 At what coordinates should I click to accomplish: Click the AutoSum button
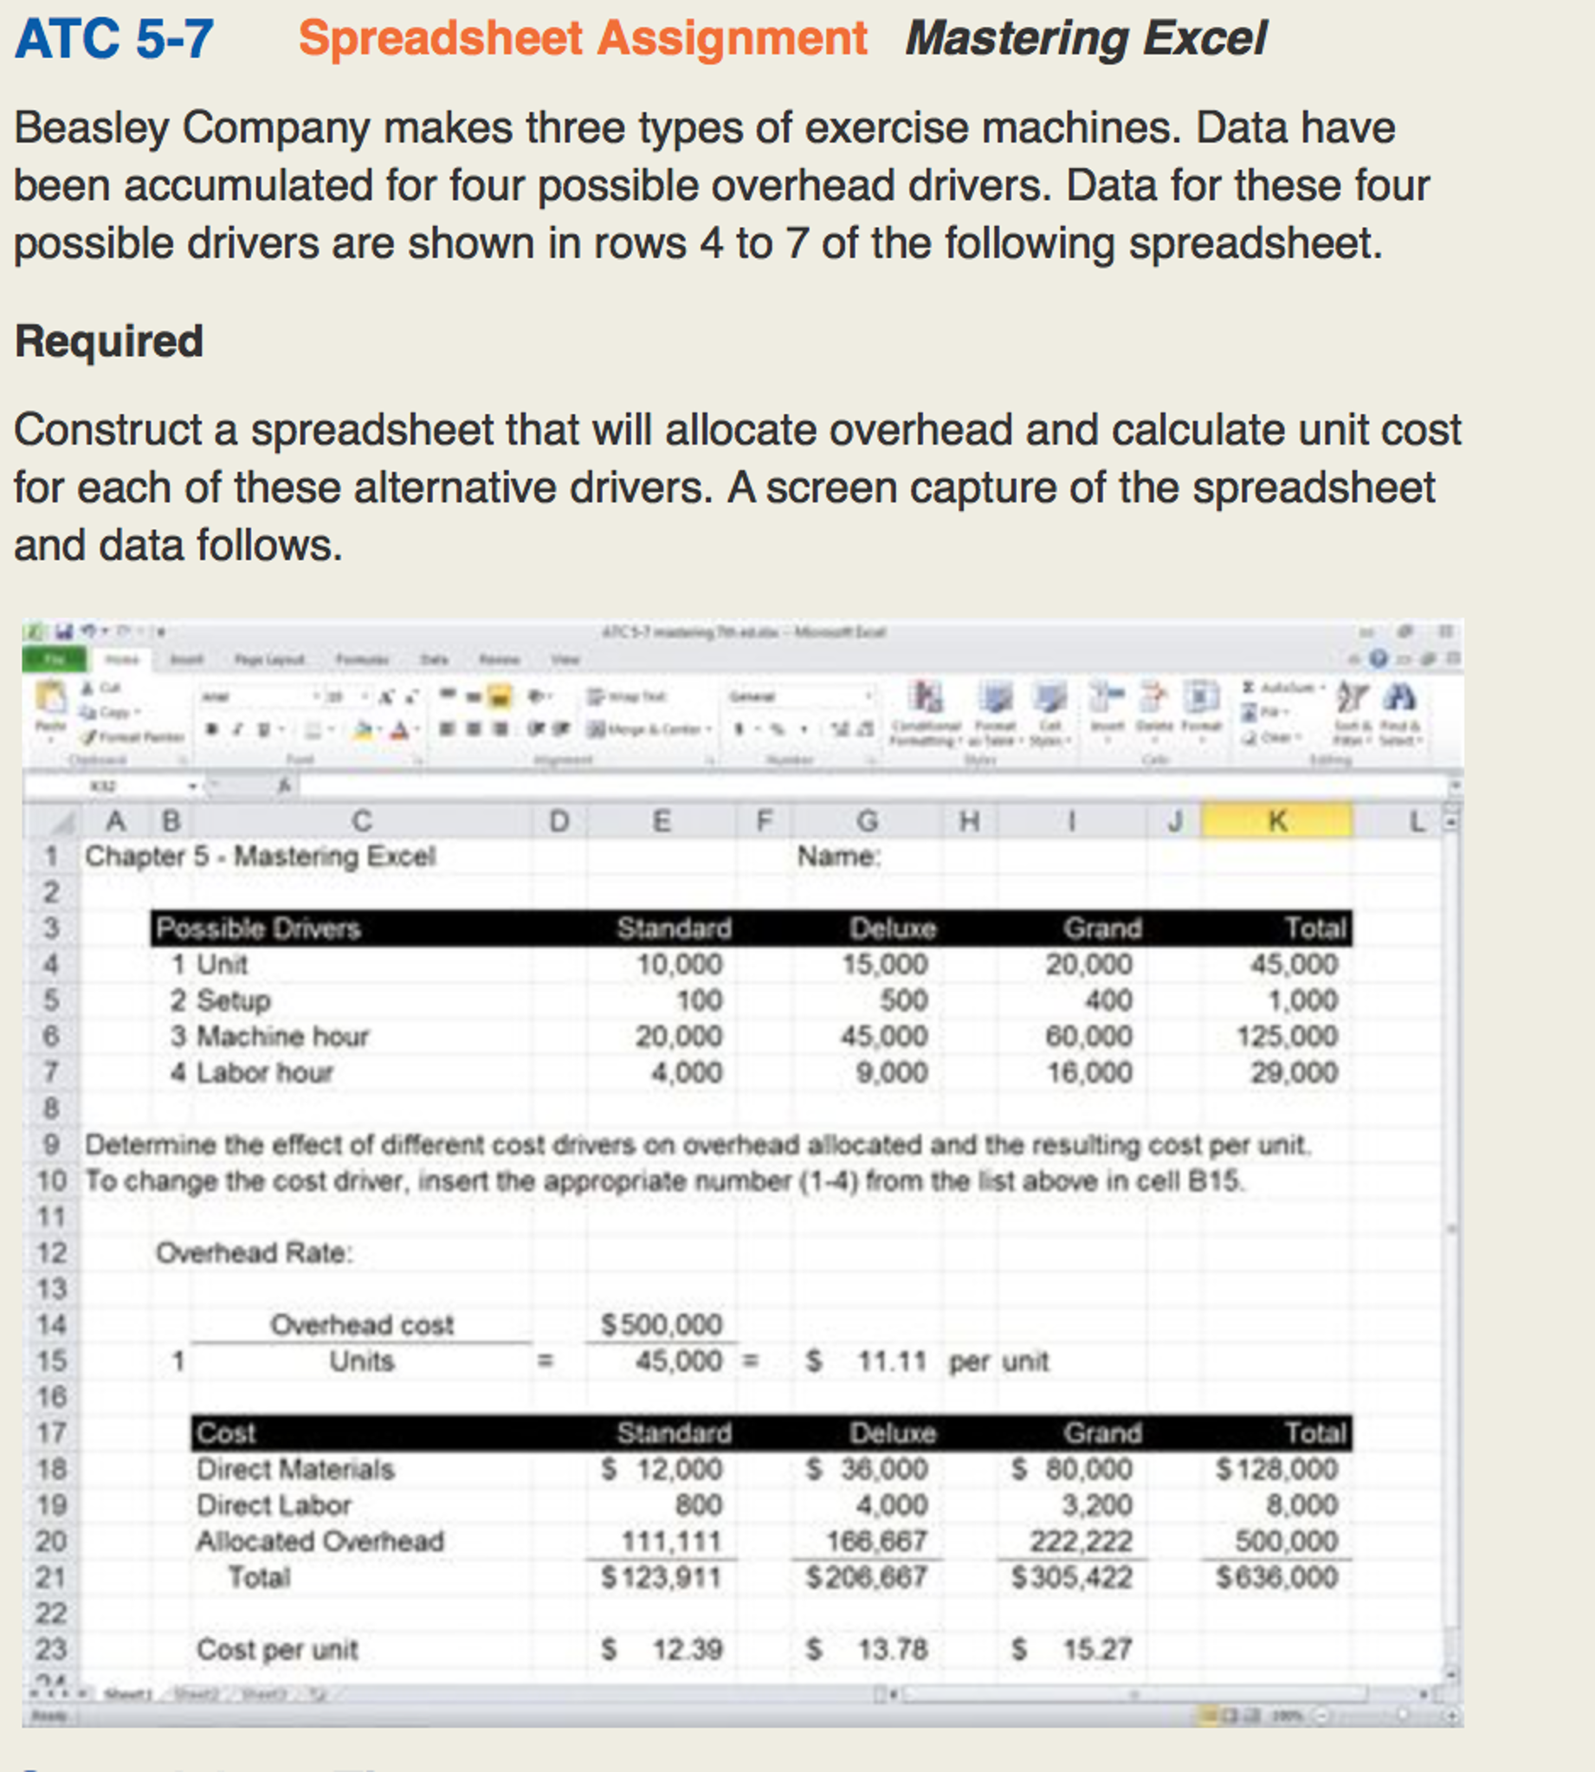click(1284, 687)
